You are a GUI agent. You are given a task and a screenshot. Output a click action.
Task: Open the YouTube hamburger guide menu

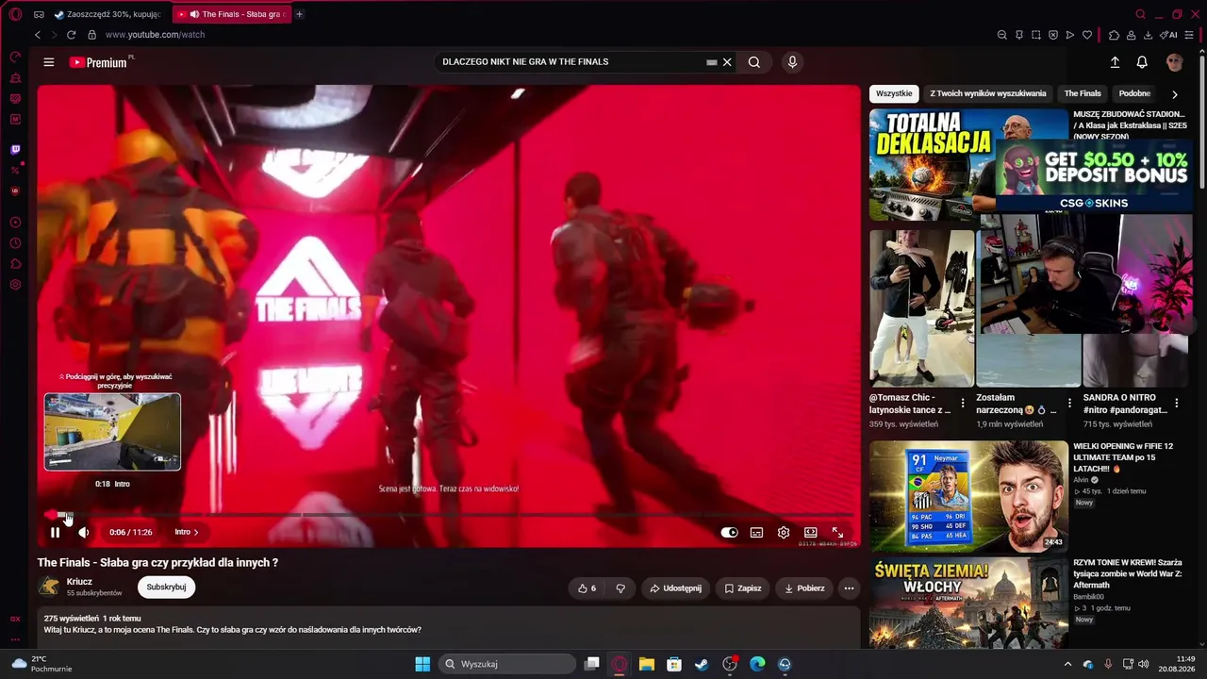49,62
